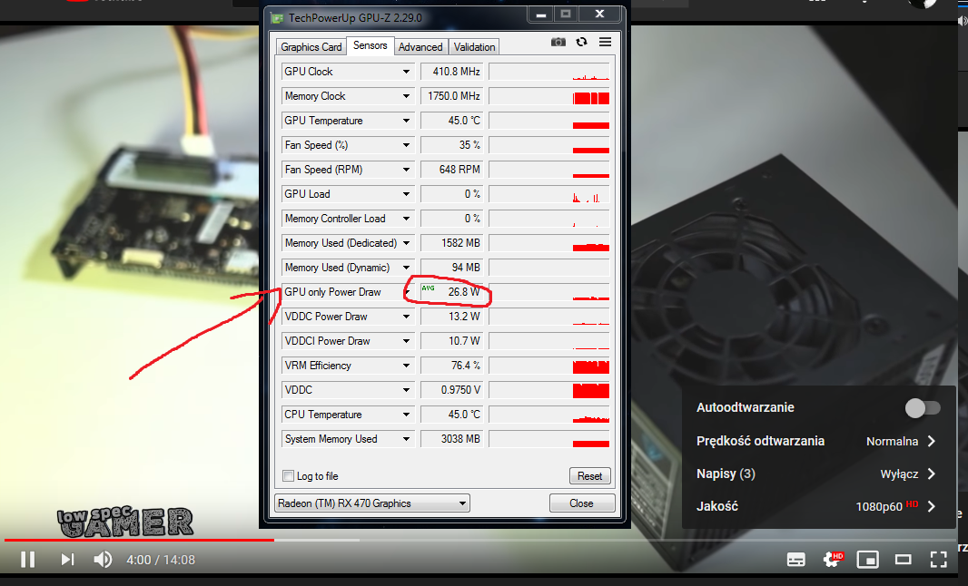
Task: Open the GPU Load sensor dropdown
Action: point(406,194)
